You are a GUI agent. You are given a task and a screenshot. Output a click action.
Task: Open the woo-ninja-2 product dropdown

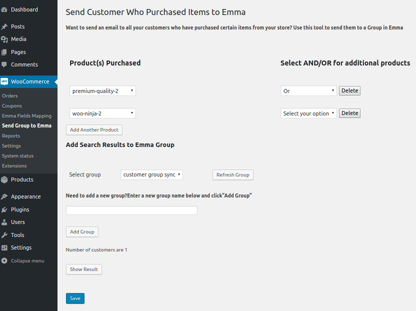(102, 113)
